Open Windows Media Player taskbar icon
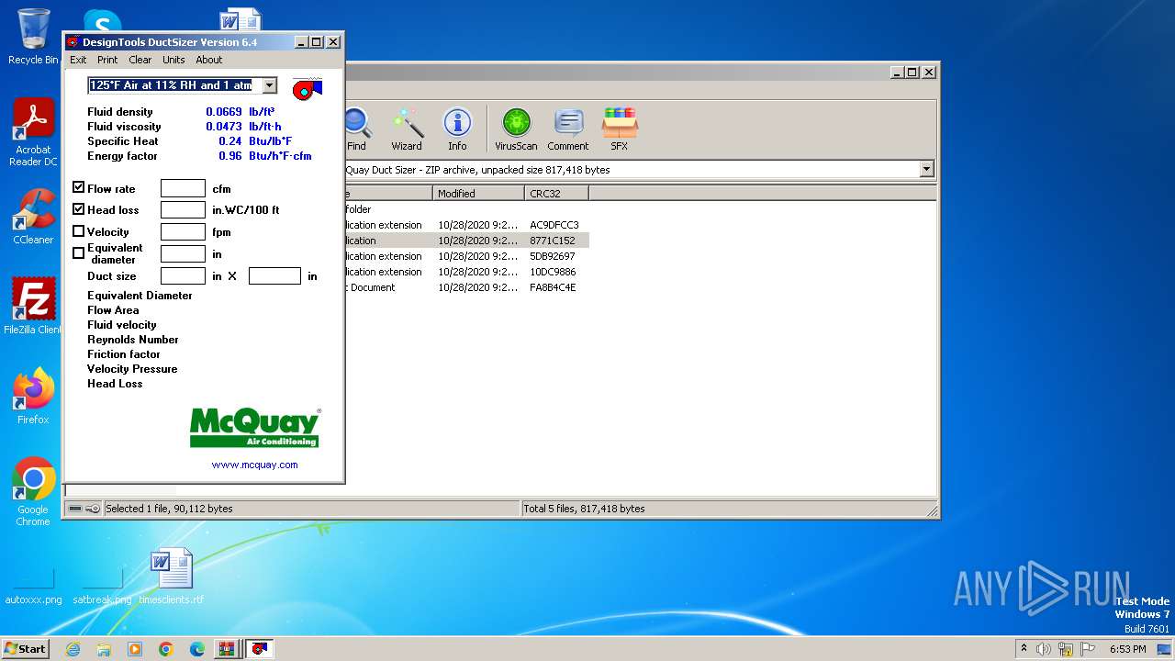 (x=135, y=649)
